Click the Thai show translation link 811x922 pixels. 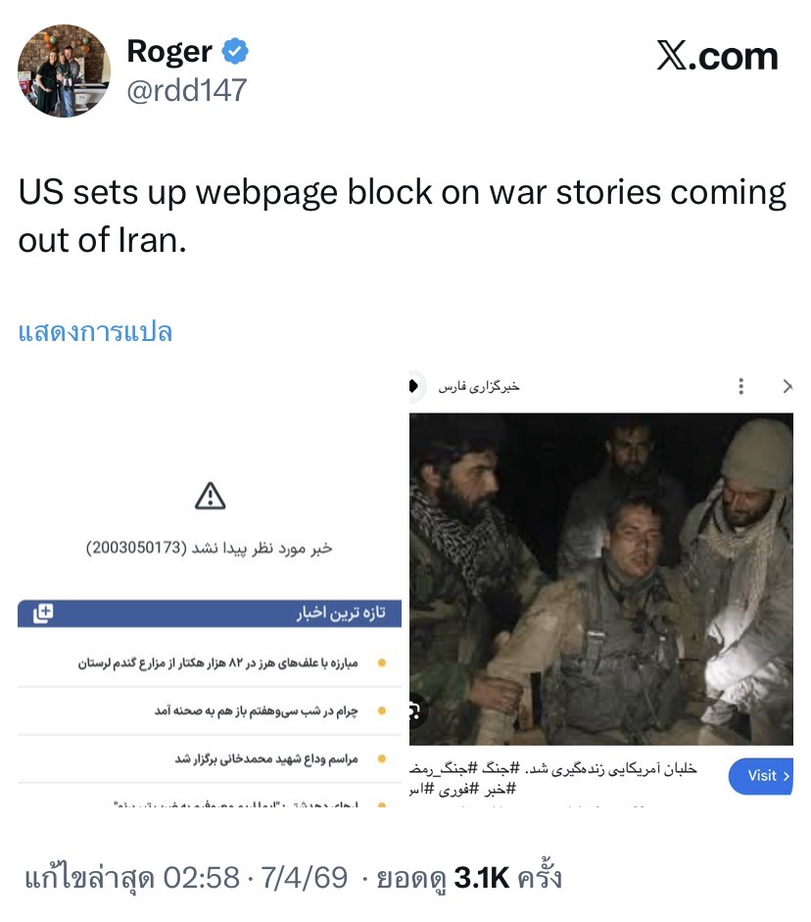(95, 331)
